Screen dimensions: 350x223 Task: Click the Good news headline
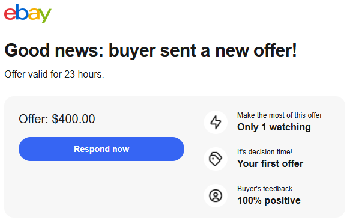(x=151, y=50)
